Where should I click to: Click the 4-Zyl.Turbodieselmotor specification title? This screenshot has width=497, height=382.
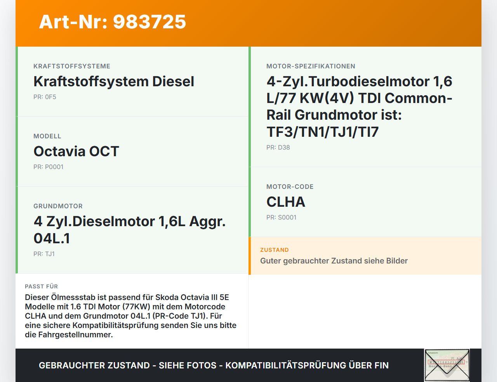pos(359,106)
